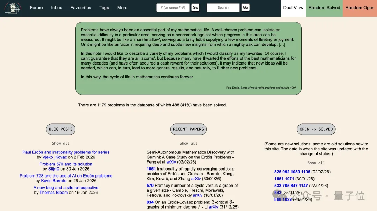Visit Thomas Bloom's author profile
377x211 pixels.
[x=54, y=193]
